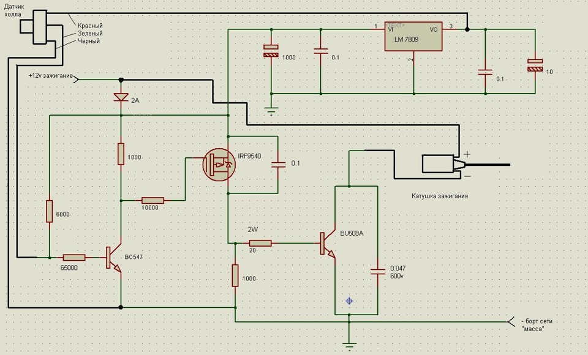Select the BC547 transistor symbol

tap(114, 259)
